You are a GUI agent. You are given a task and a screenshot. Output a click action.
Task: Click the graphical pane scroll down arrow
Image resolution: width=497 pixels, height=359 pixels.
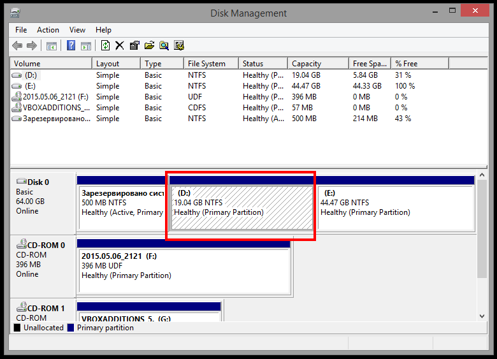point(482,316)
